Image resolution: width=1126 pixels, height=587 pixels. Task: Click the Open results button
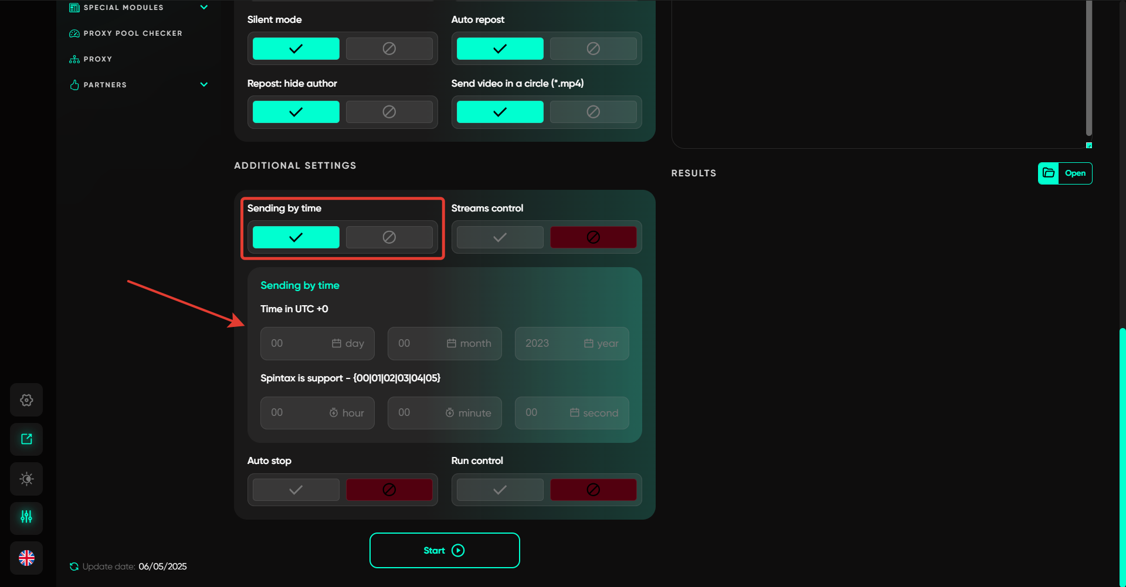coord(1075,173)
